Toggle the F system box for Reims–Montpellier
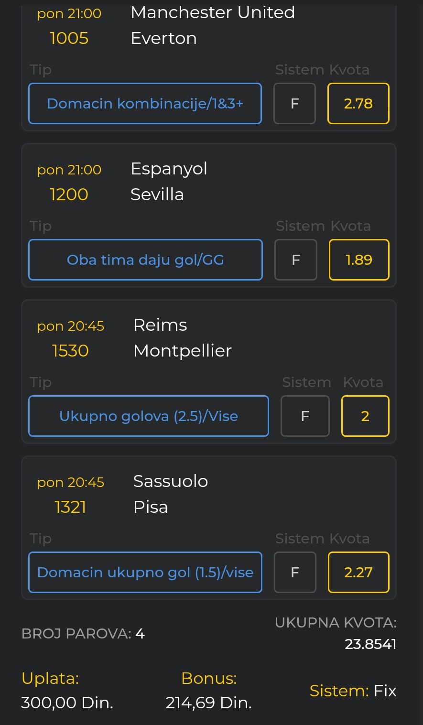The image size is (423, 725). pyautogui.click(x=304, y=416)
